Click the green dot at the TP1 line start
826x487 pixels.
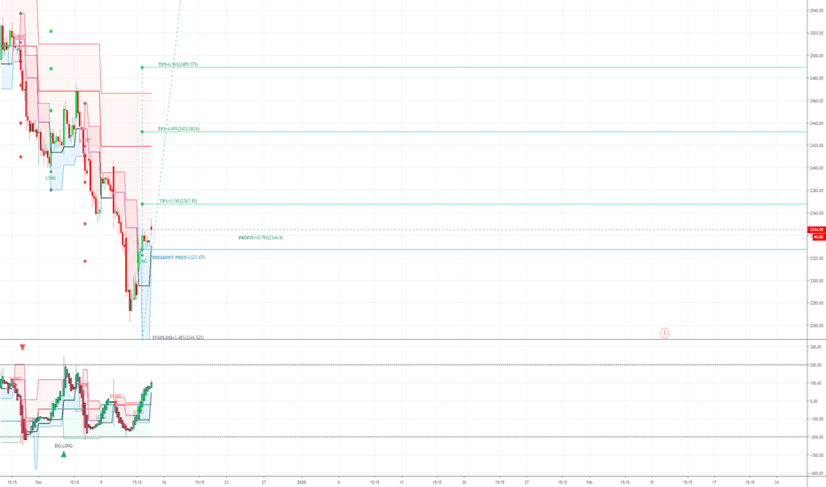[x=142, y=204]
